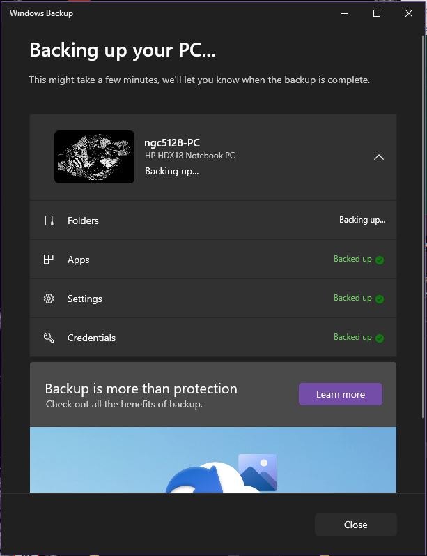
Task: Click the Close button
Action: pos(356,525)
